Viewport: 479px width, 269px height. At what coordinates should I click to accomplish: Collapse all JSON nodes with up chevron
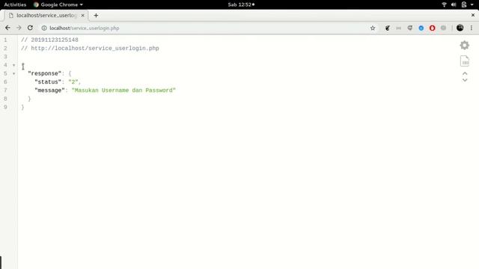(x=465, y=73)
